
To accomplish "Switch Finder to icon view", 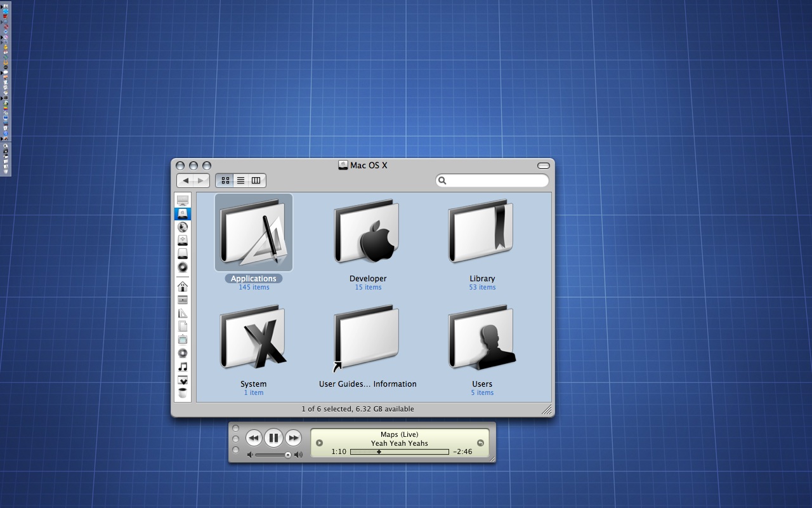I will (x=225, y=180).
